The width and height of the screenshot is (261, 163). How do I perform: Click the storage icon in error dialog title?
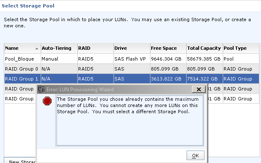[x=42, y=90]
